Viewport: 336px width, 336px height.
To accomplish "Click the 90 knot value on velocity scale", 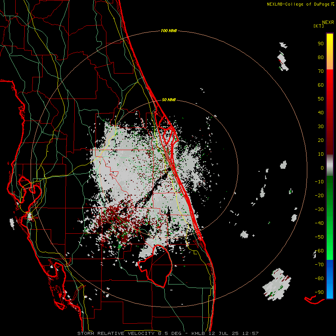I will [321, 44].
